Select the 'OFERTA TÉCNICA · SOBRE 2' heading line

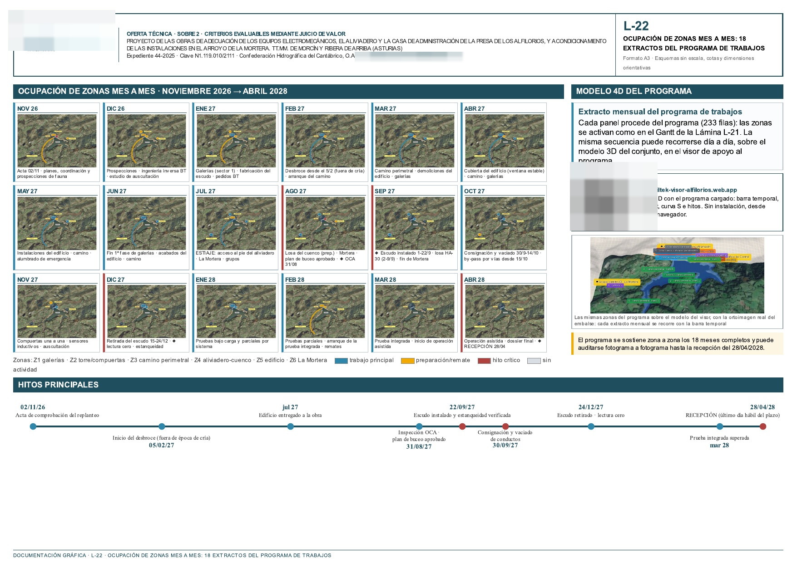pyautogui.click(x=236, y=34)
